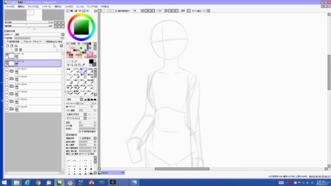Viewport: 331px width, 186px height.
Task: Open the brush edge shape mode dropdown
Action: [74, 100]
